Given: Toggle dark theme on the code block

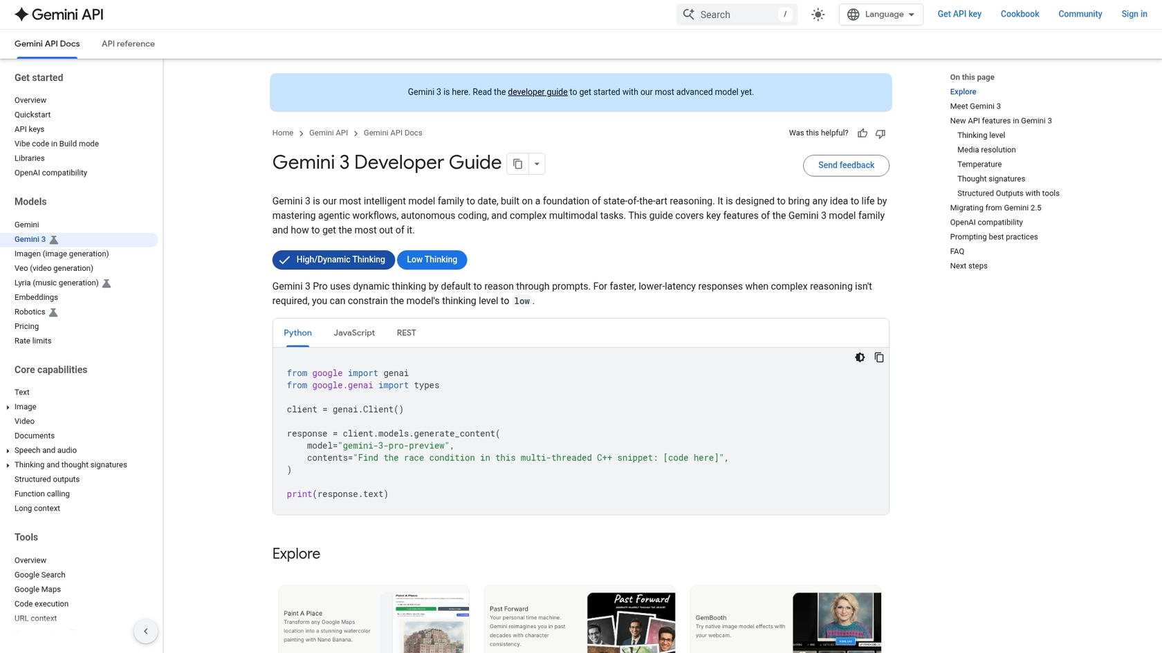Looking at the screenshot, I should pos(860,357).
